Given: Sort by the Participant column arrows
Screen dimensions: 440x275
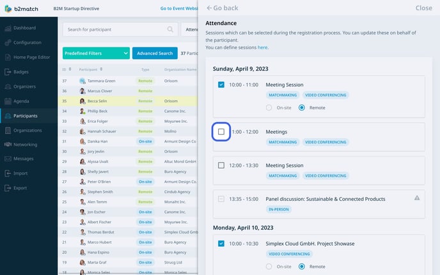Looking at the screenshot, I should point(101,69).
